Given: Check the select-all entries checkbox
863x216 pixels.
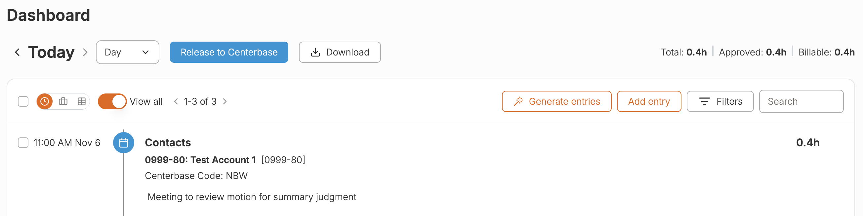Looking at the screenshot, I should [23, 101].
